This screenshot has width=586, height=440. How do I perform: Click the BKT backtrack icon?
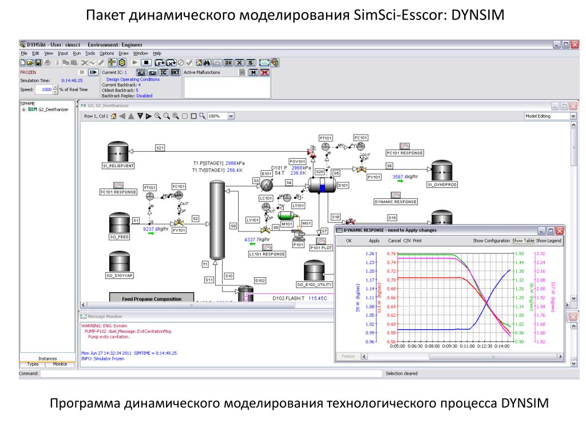click(x=175, y=72)
